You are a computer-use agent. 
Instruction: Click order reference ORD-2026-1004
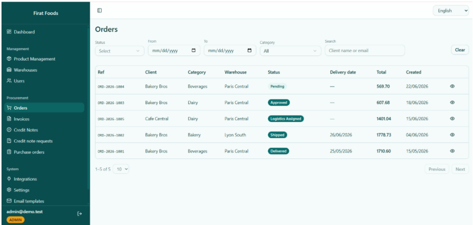[x=111, y=86]
